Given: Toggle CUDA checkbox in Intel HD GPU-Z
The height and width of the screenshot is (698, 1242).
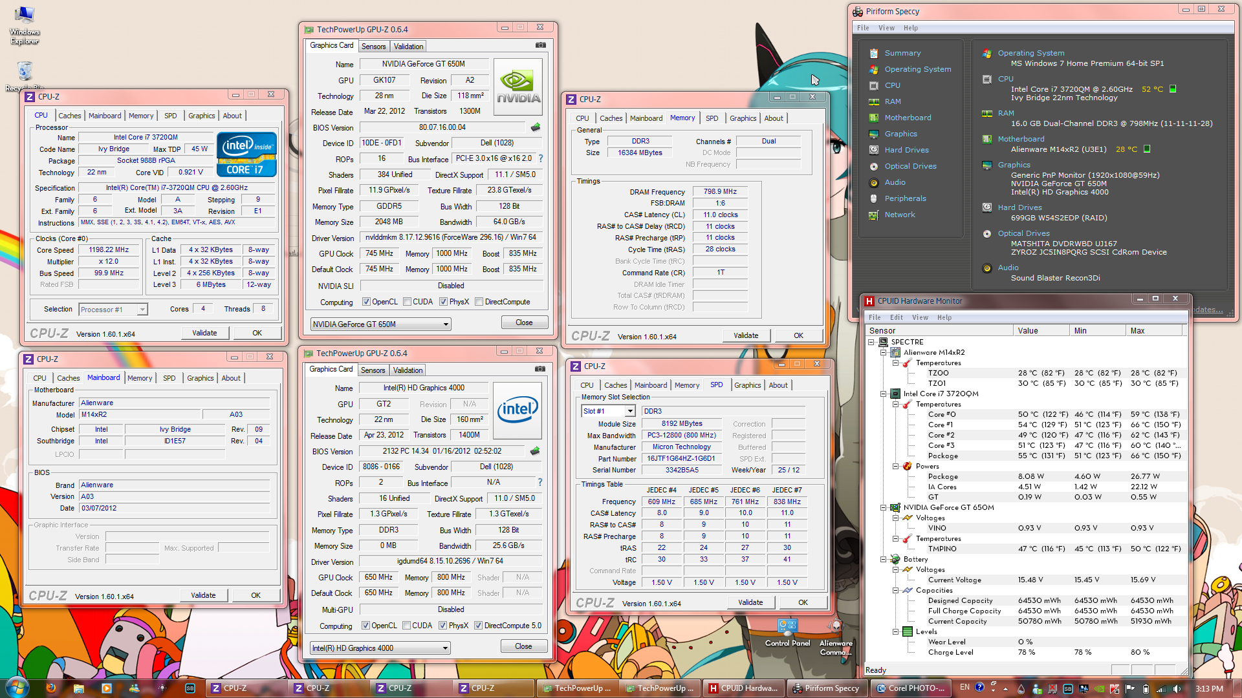Looking at the screenshot, I should (406, 626).
